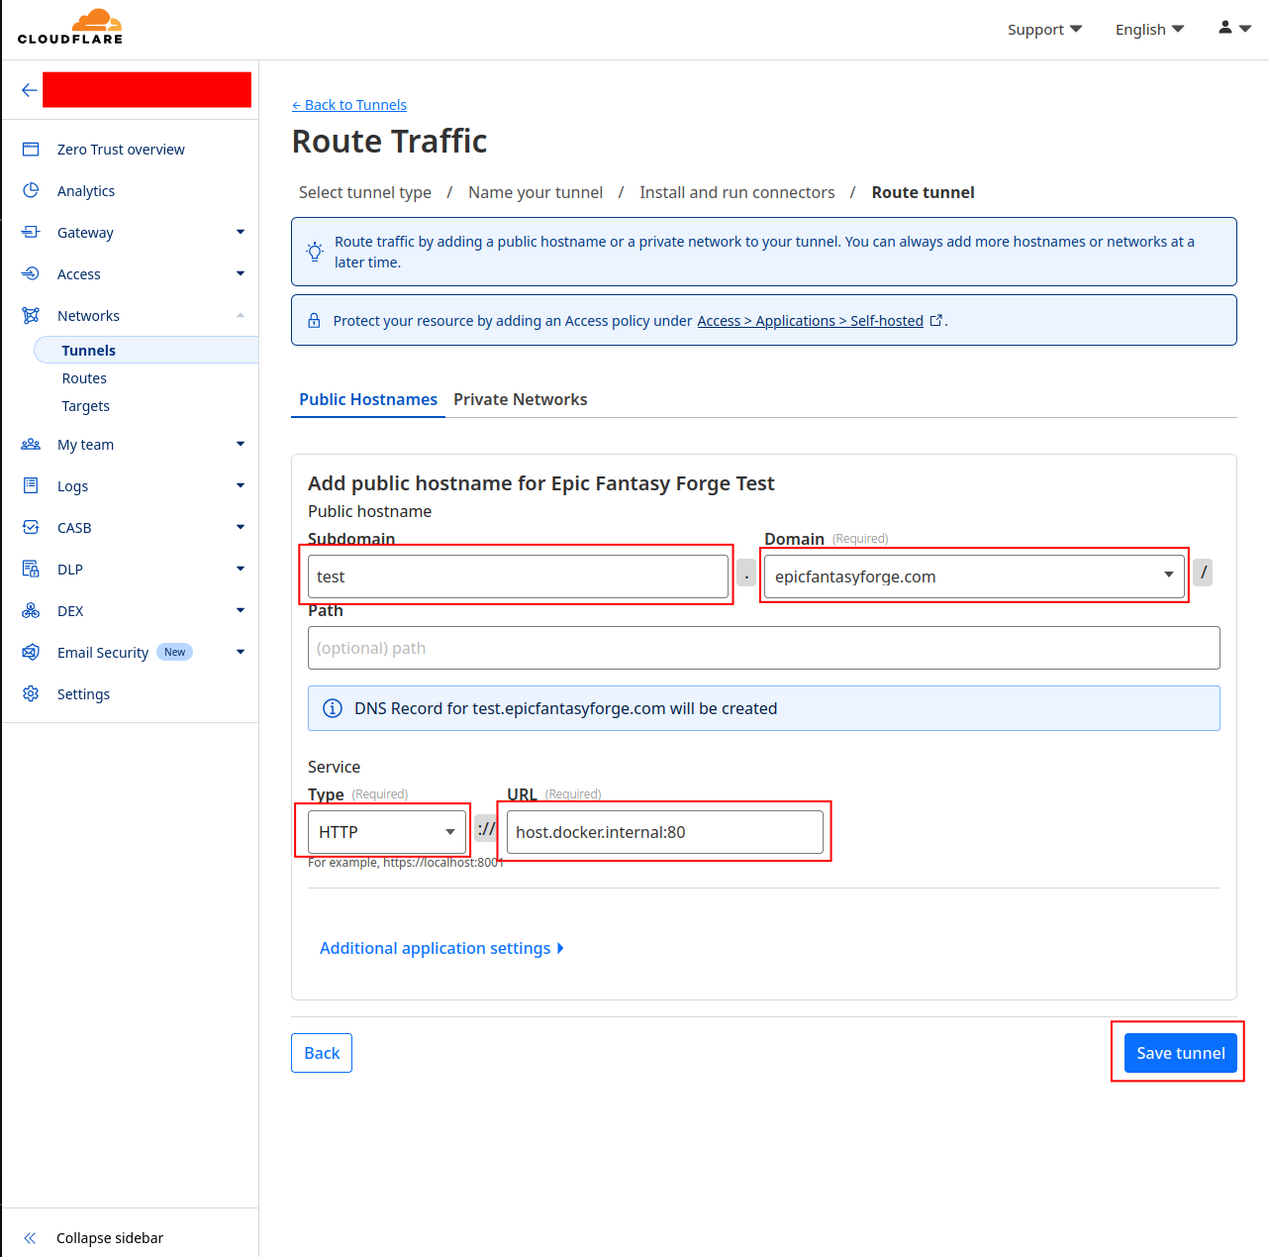Click the Email Security envelope icon
This screenshot has height=1257, width=1269.
pos(31,653)
